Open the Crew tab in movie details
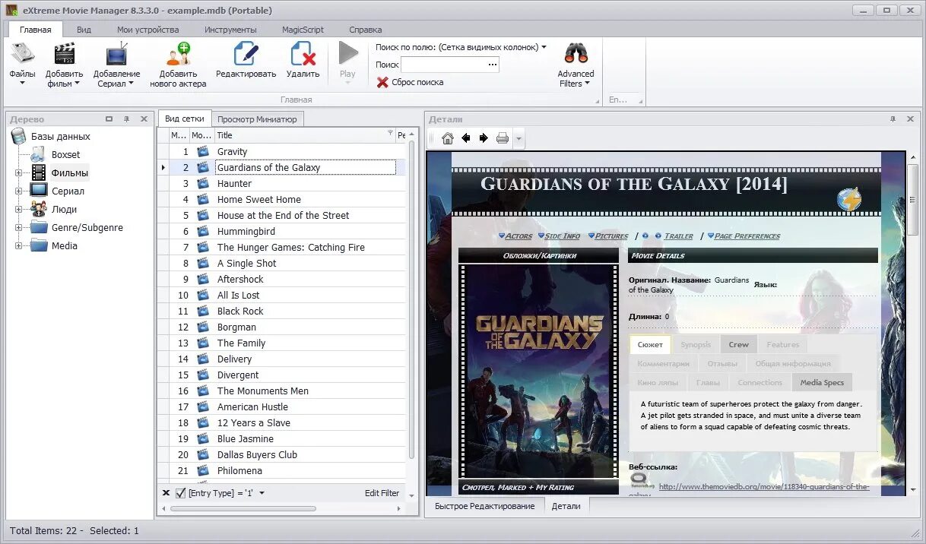Image resolution: width=926 pixels, height=544 pixels. [739, 345]
